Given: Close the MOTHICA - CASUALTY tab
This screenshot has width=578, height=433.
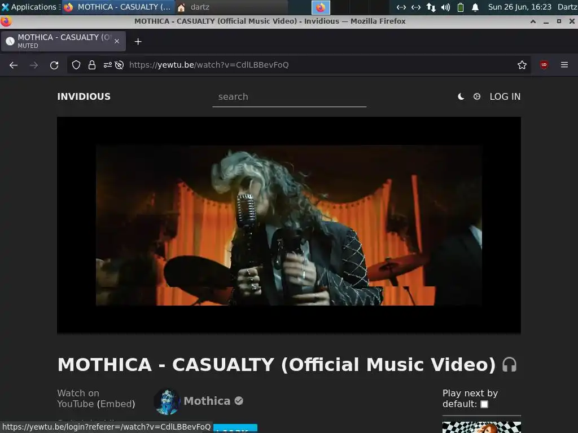Looking at the screenshot, I should tap(117, 41).
